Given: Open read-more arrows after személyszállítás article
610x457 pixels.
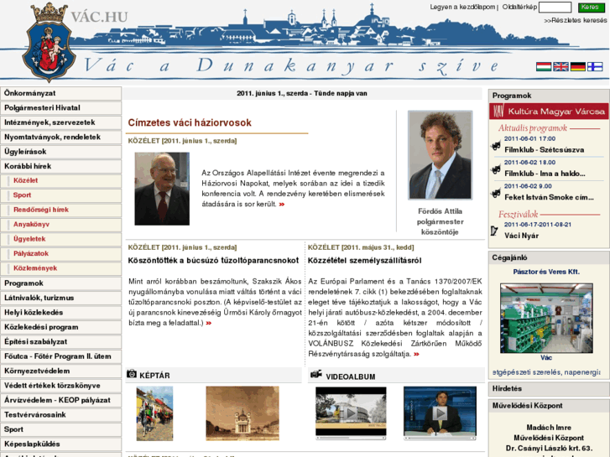Looking at the screenshot, I should [x=417, y=355].
